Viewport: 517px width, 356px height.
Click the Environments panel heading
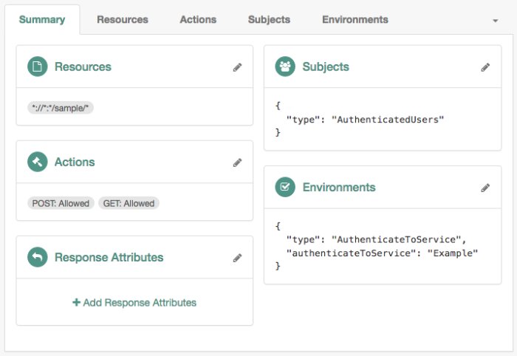pos(339,187)
